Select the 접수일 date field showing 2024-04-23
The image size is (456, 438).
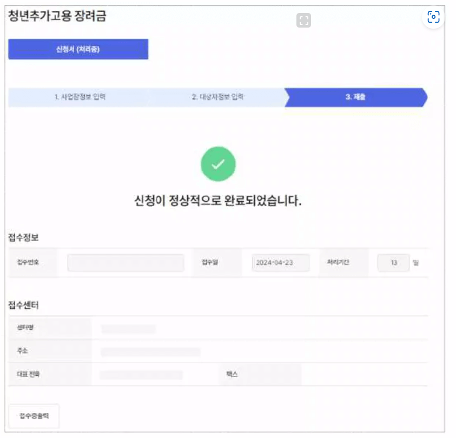pyautogui.click(x=280, y=263)
